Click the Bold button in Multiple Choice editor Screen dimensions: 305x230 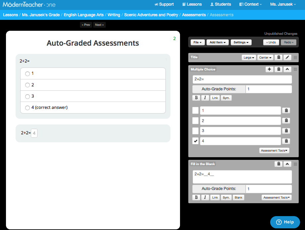(x=196, y=98)
